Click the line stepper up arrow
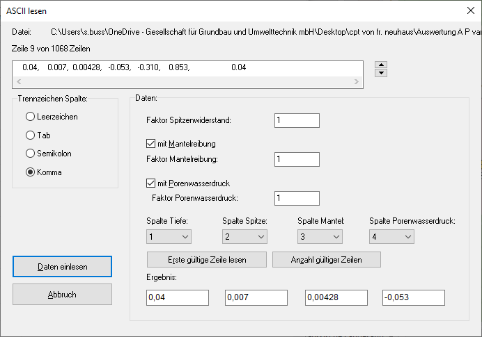 381,65
